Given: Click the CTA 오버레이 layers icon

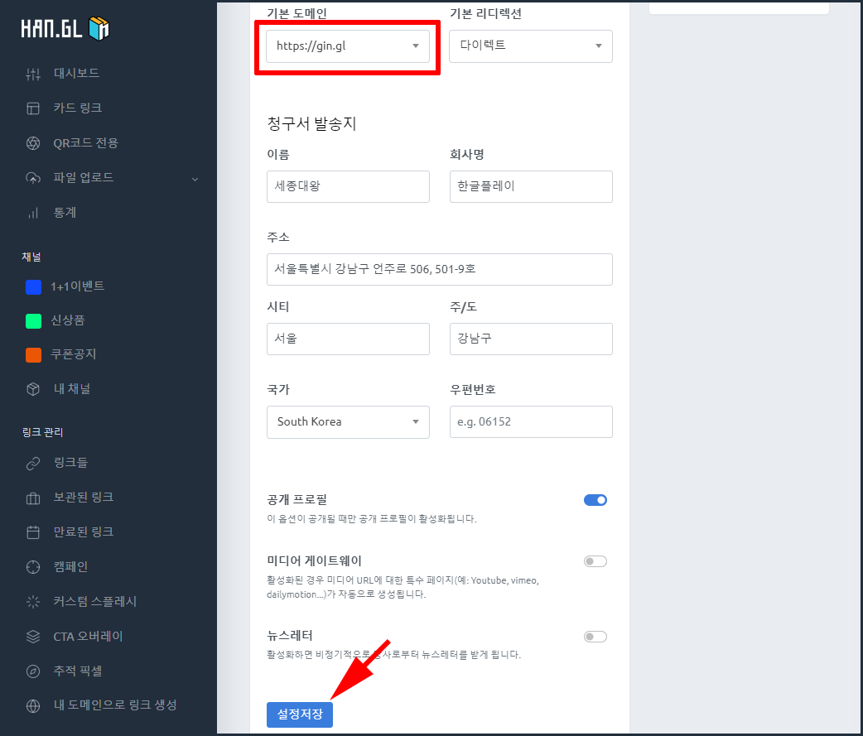Looking at the screenshot, I should coord(33,637).
